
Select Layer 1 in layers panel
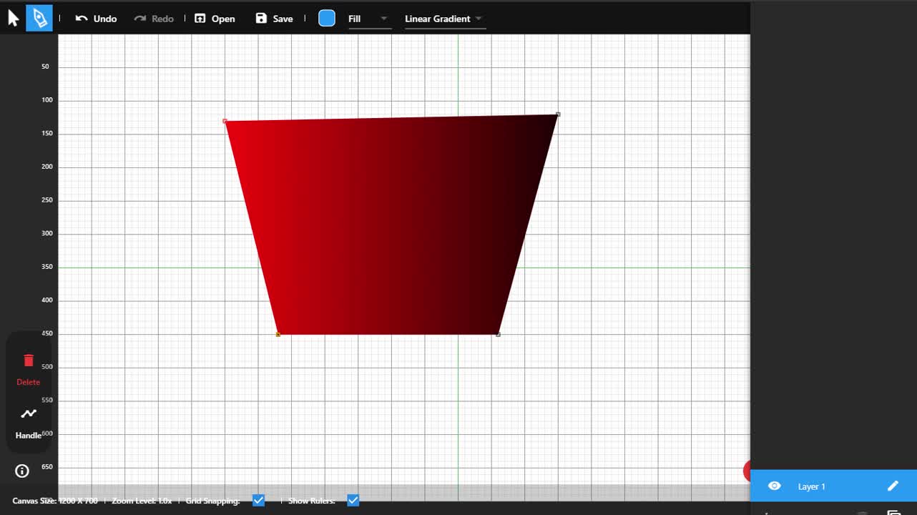click(833, 486)
